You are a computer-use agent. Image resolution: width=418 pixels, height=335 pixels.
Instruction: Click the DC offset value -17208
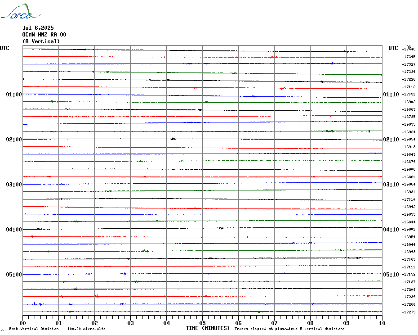coord(409,290)
